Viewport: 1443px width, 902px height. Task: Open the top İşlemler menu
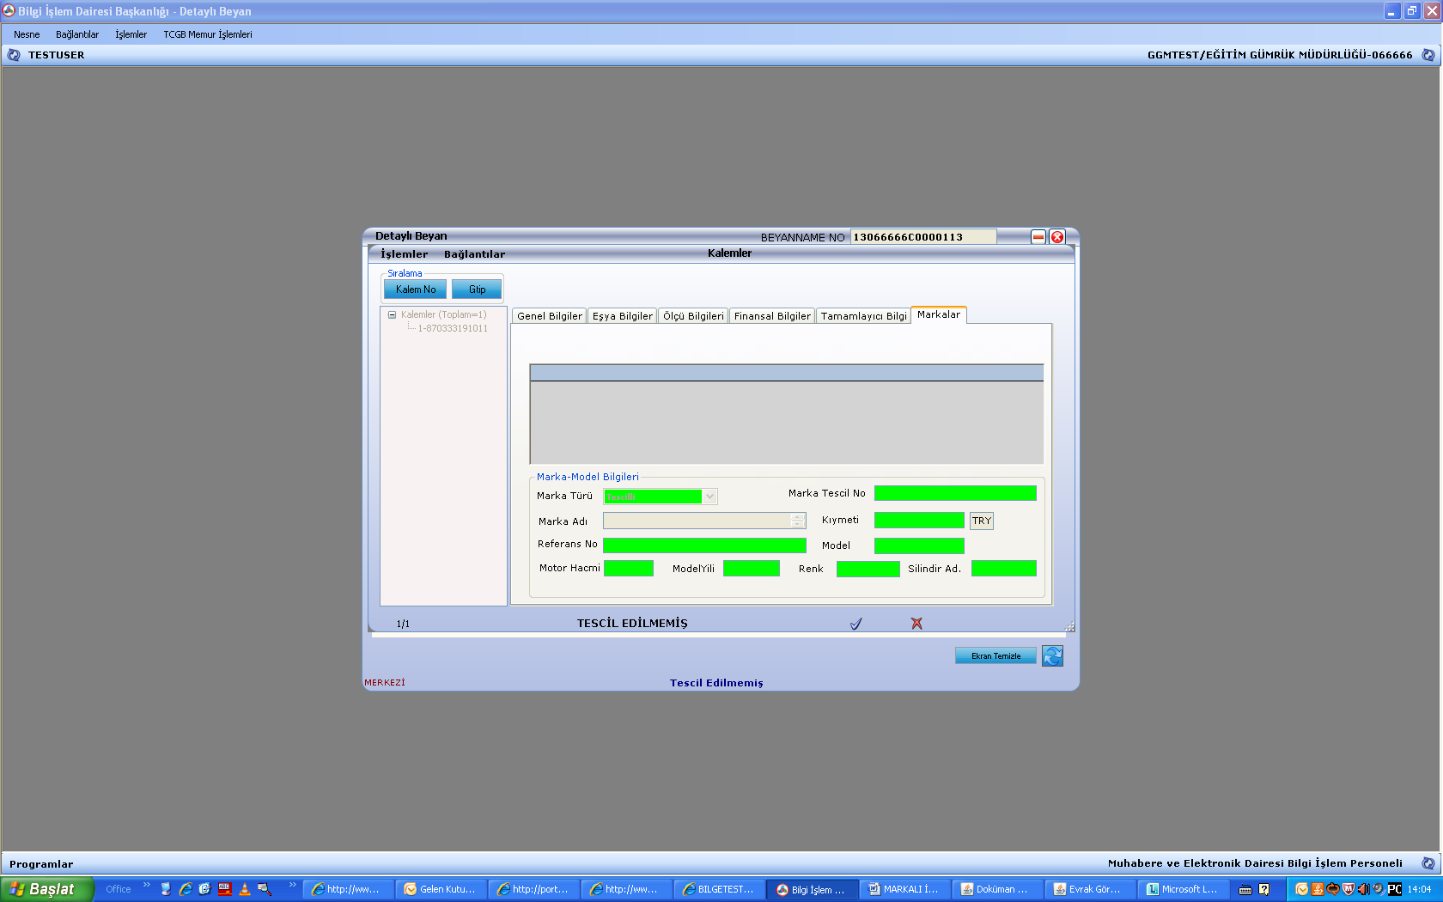coord(131,34)
